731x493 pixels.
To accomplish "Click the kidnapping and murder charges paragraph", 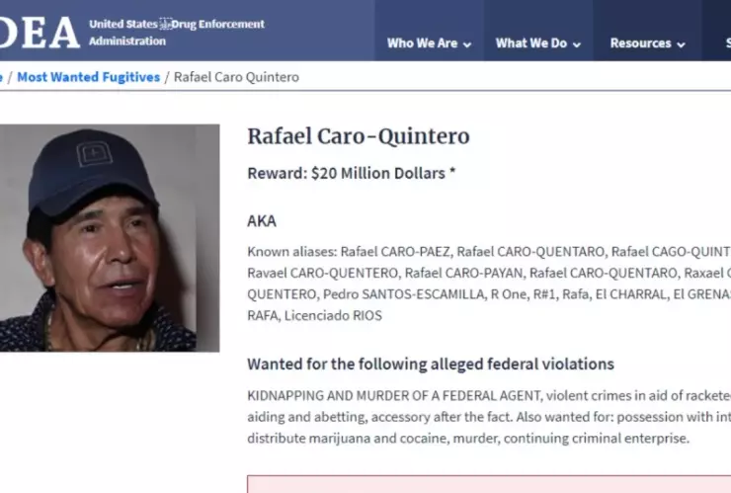I will 489,417.
